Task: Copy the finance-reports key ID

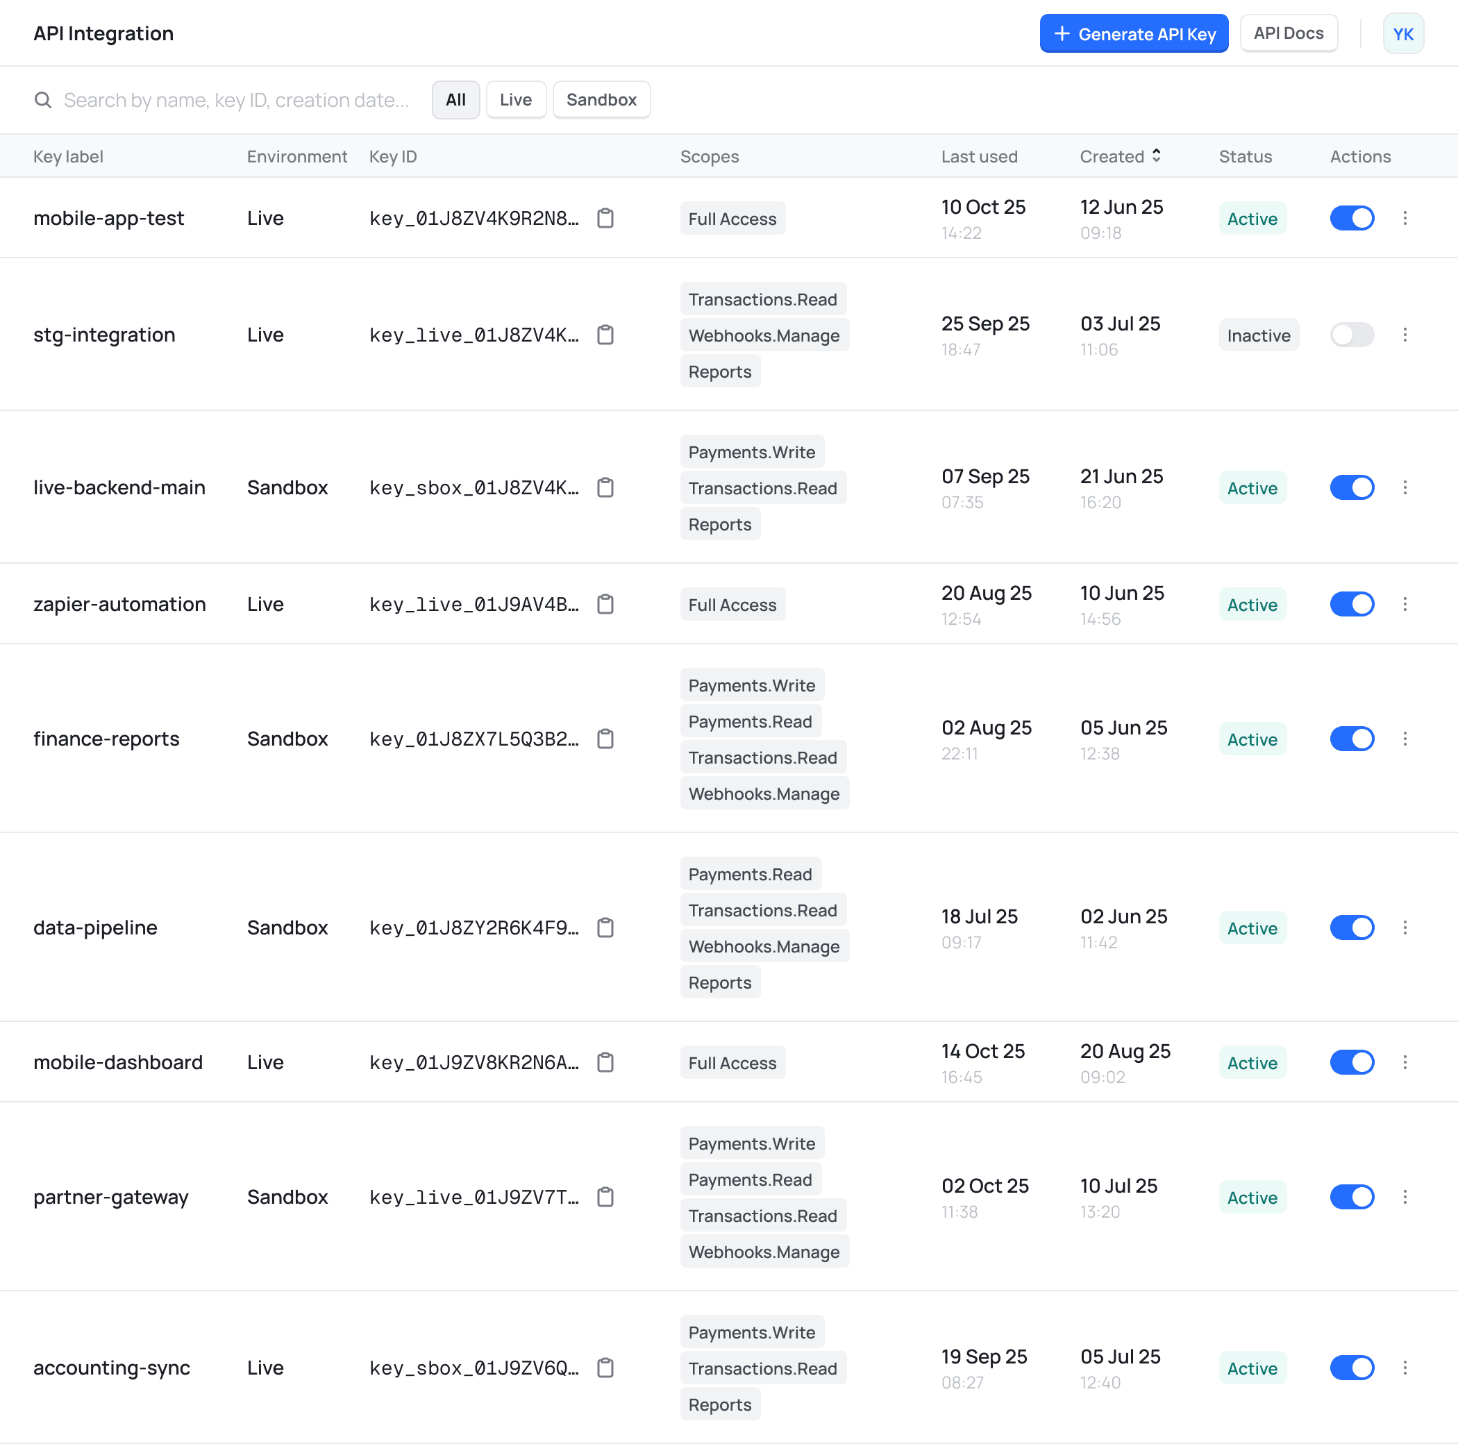Action: point(605,739)
